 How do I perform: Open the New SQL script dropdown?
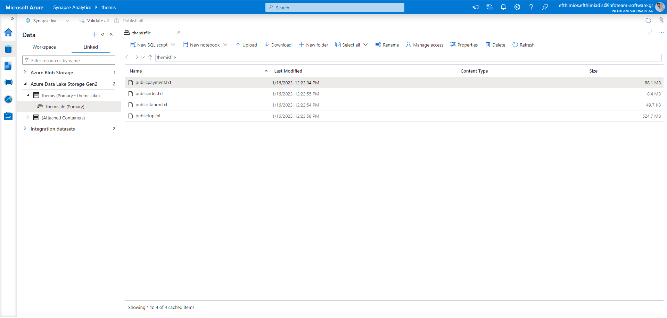pyautogui.click(x=173, y=44)
